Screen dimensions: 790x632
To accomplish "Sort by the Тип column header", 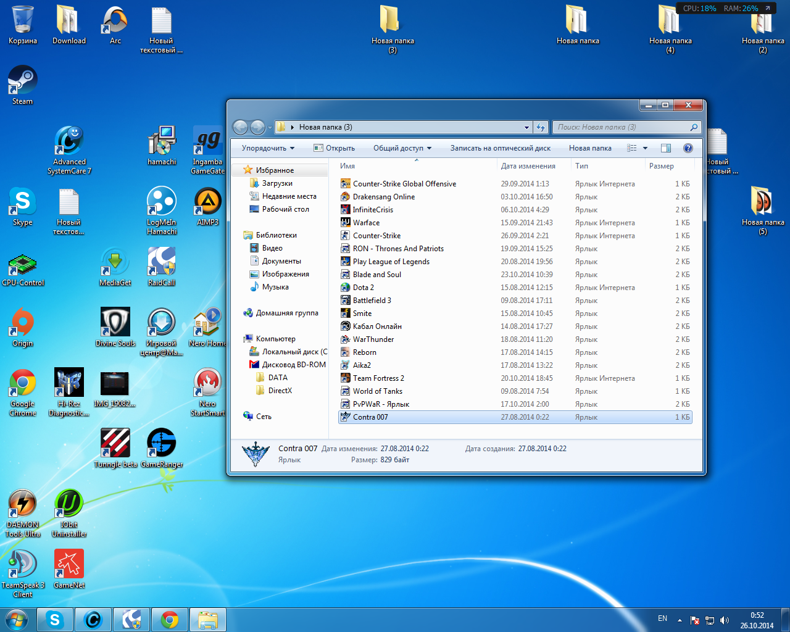I will click(x=608, y=166).
